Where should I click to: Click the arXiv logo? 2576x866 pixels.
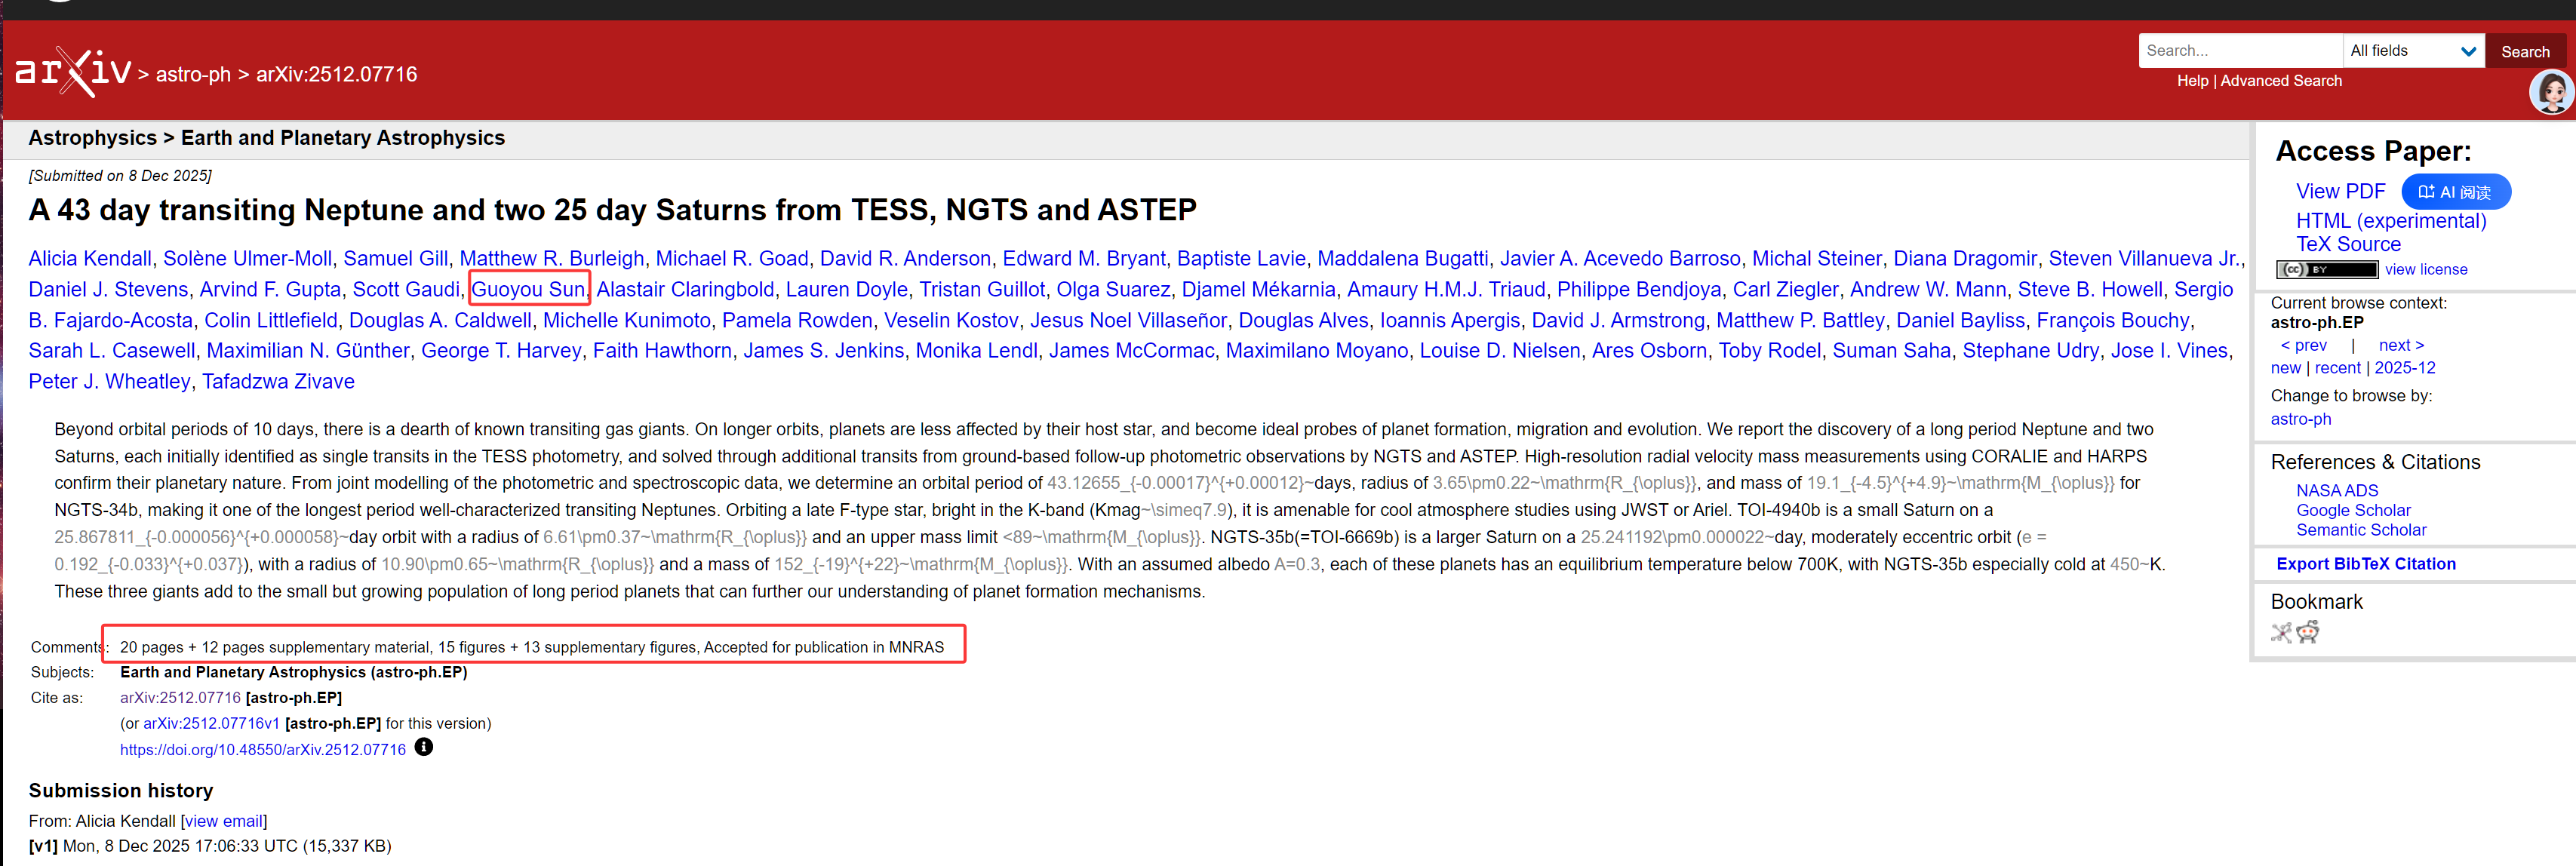pos(73,72)
